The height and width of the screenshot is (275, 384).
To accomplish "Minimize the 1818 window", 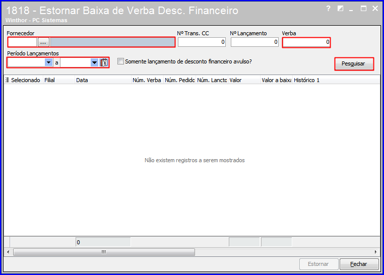I will [x=351, y=9].
